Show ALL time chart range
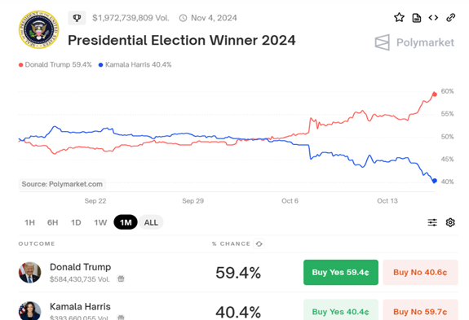 tap(151, 222)
